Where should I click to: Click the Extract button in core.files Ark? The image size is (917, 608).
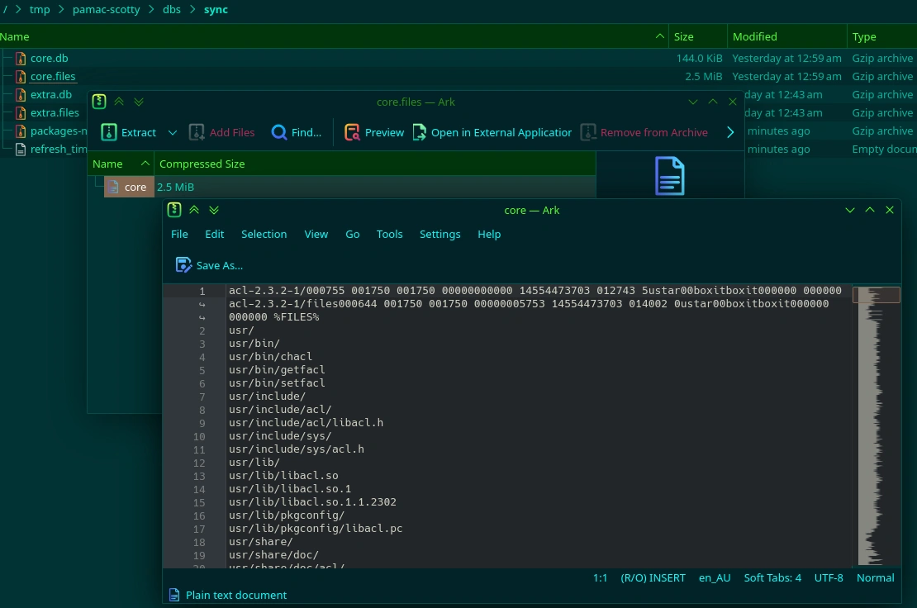[x=129, y=133]
